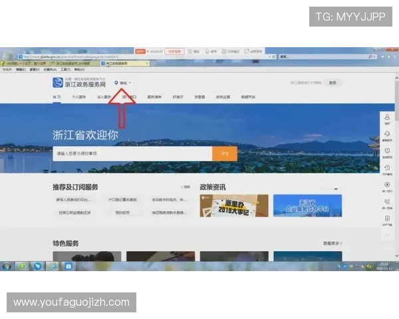Open the history clock sidebar icon

(x=387, y=167)
